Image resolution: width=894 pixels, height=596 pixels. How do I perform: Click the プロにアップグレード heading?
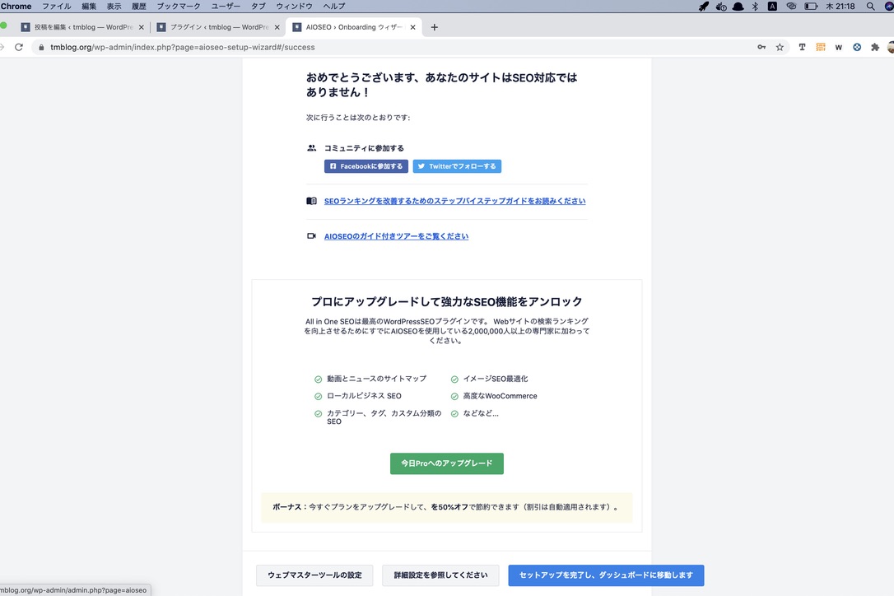tap(447, 302)
